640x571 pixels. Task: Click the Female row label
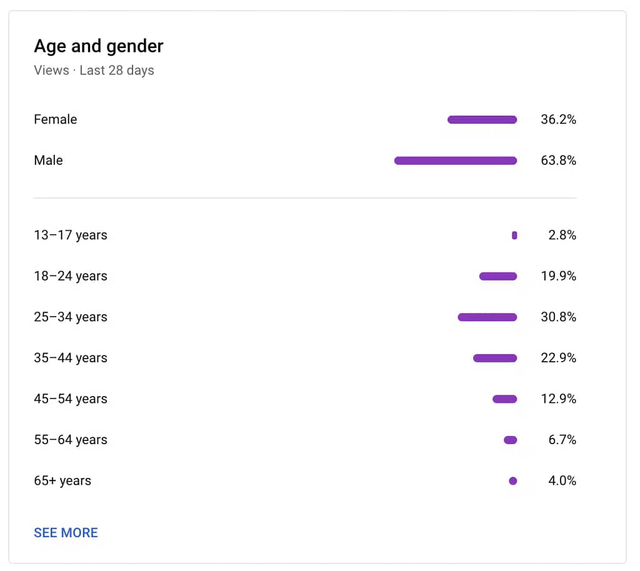[56, 119]
